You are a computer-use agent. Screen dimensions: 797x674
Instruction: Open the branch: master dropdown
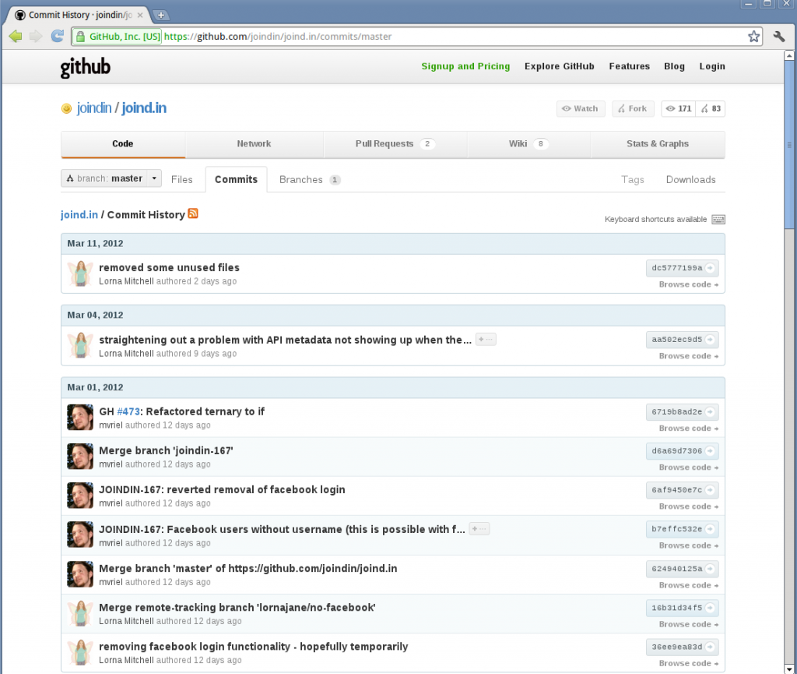[111, 178]
